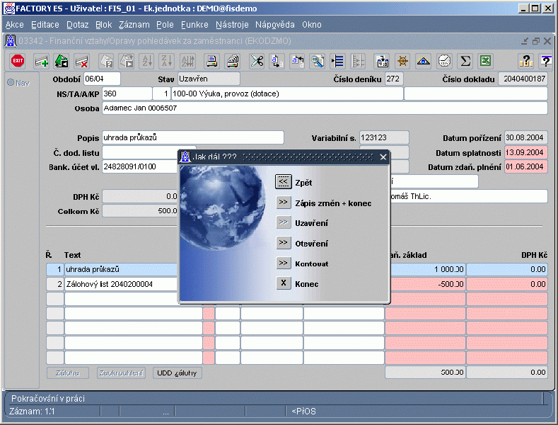Viewport: 558px width, 425px height.
Task: Click the Bank. účet vl. field
Action: pos(140,167)
